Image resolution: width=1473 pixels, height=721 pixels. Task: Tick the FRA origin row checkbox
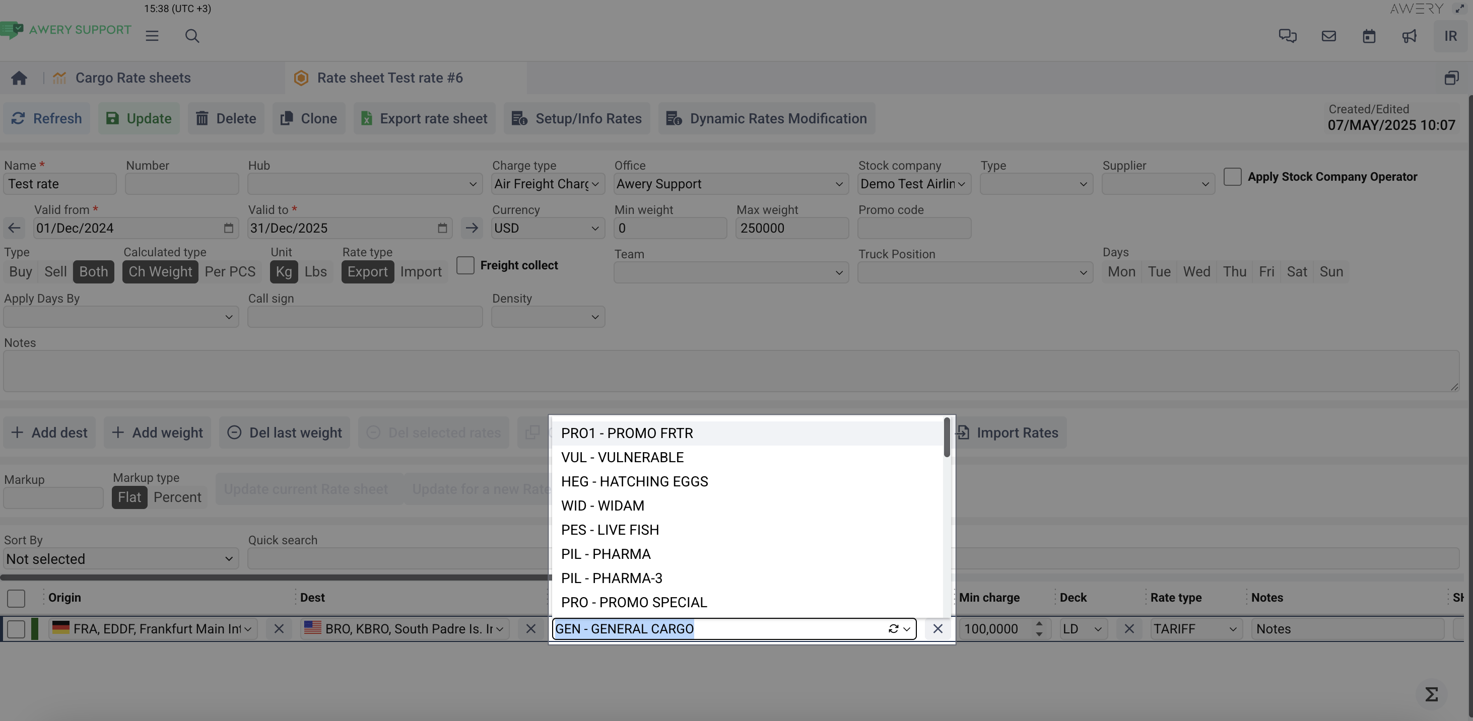(x=16, y=628)
